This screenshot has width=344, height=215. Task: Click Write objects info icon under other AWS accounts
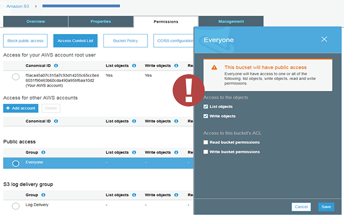pyautogui.click(x=176, y=121)
